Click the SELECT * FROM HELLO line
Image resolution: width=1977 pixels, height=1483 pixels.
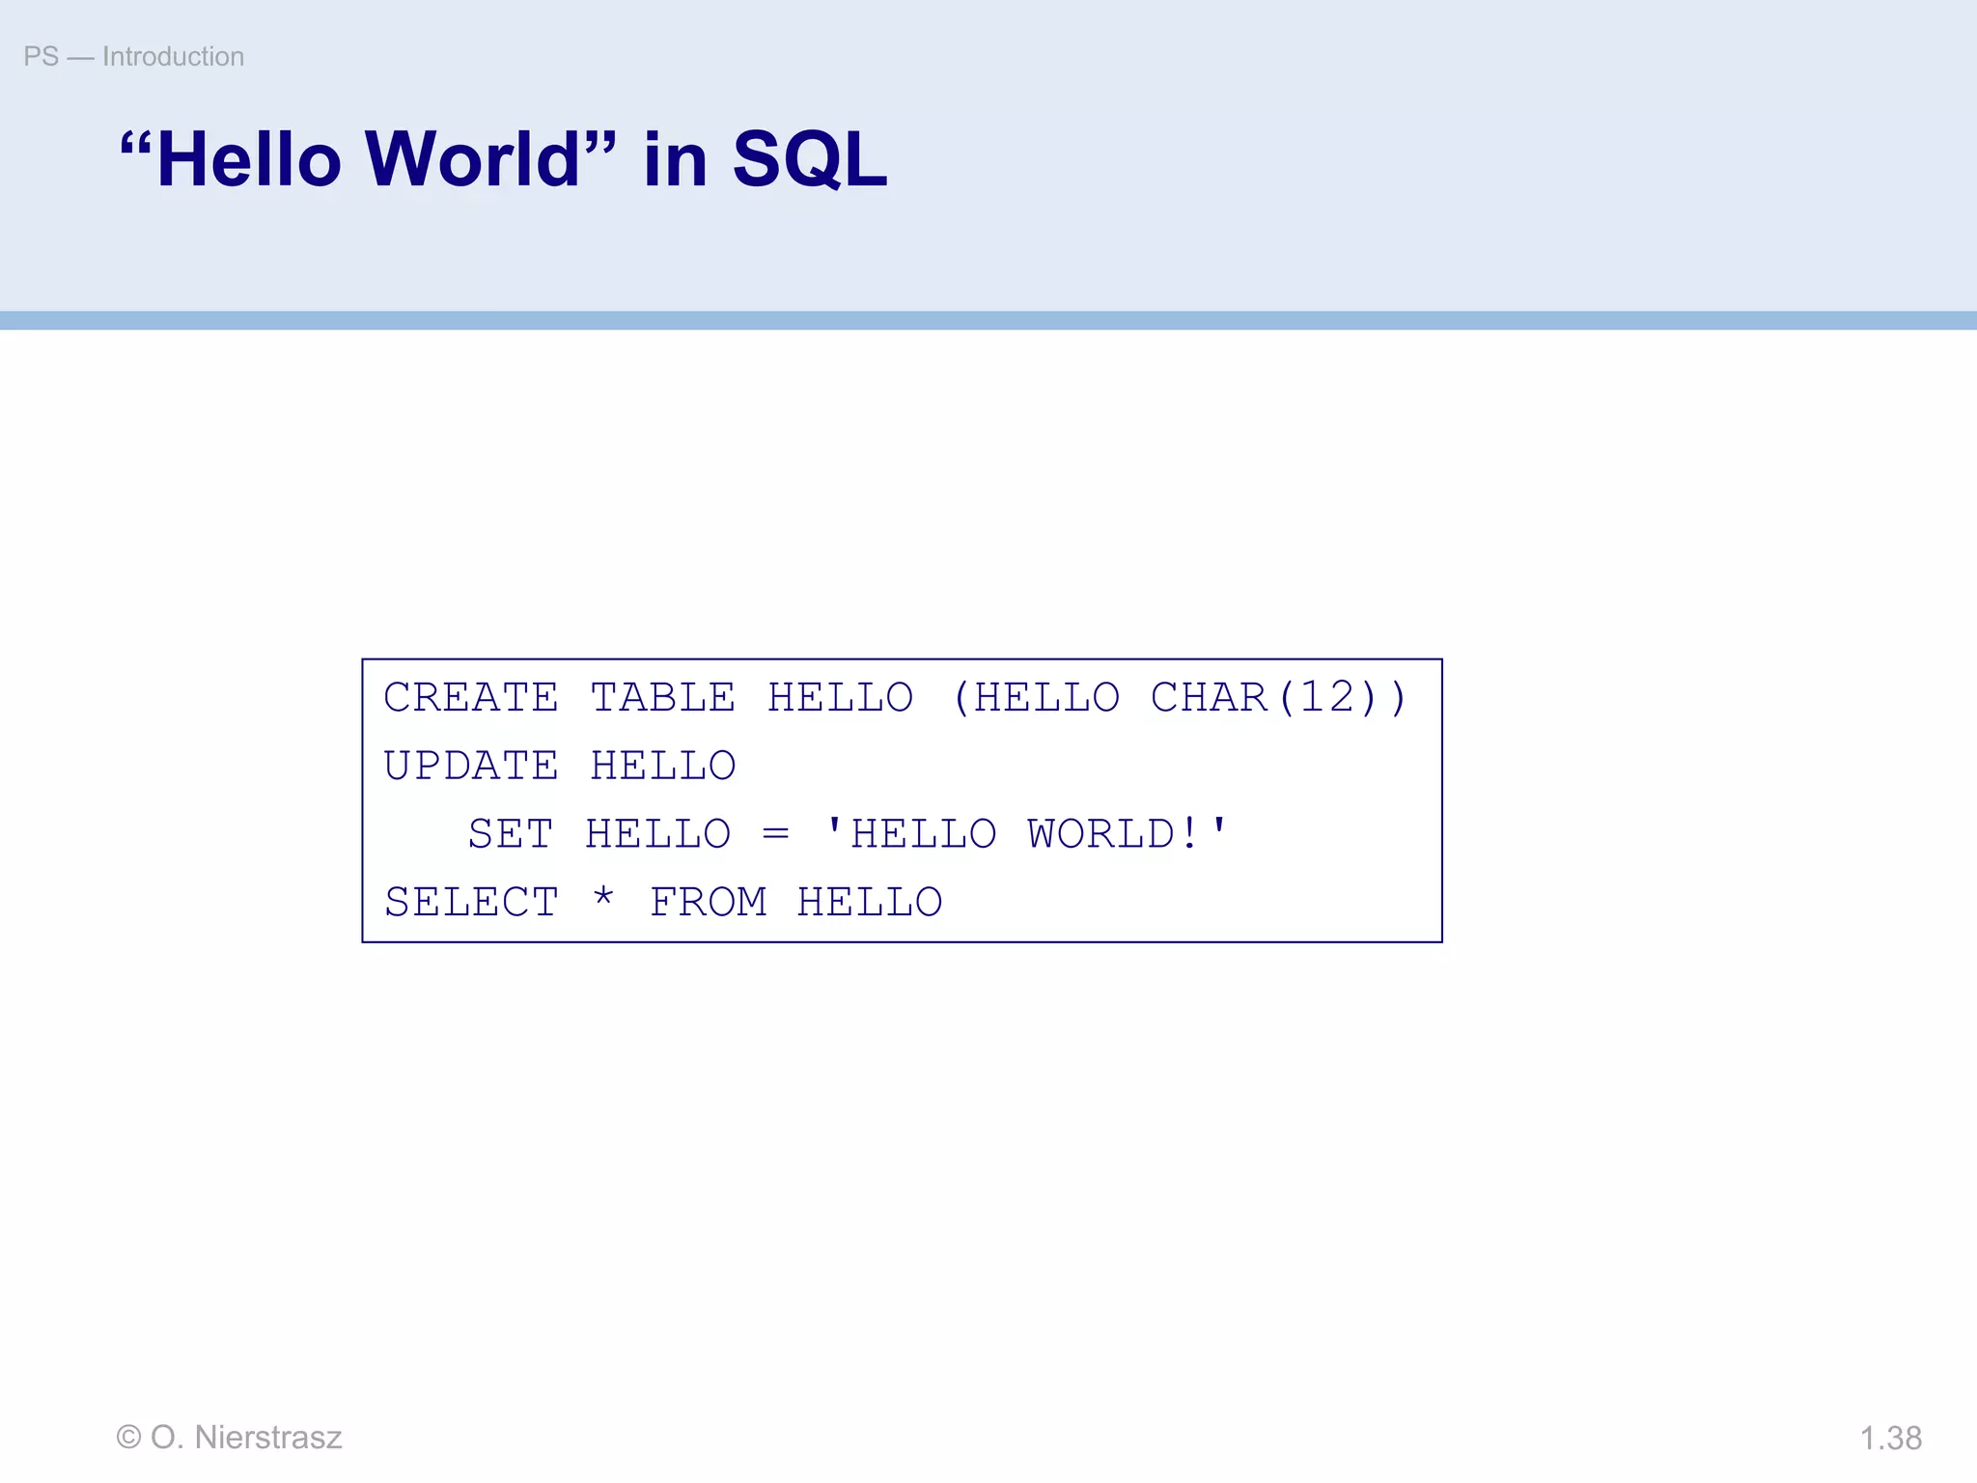pos(662,903)
